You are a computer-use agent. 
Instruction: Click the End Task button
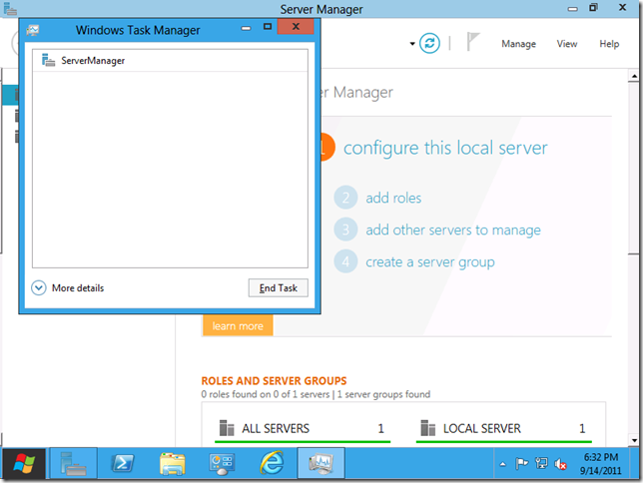coord(278,287)
